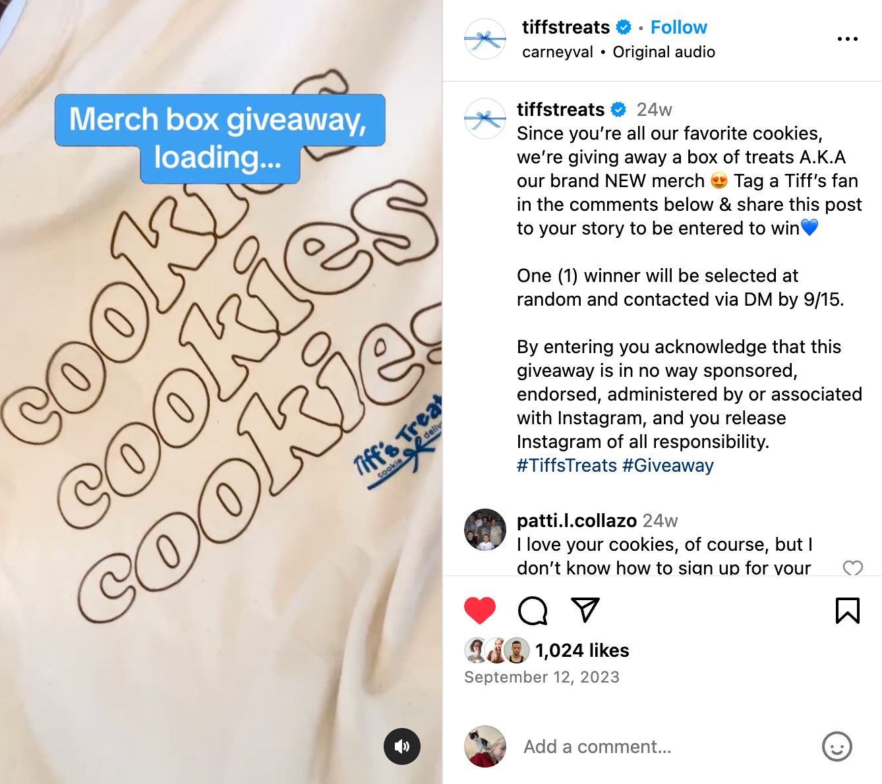Open the emoji picker smiley icon
Viewport: 882px width, 784px height.
pos(837,746)
